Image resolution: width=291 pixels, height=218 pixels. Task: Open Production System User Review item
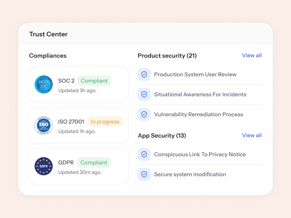pos(195,74)
